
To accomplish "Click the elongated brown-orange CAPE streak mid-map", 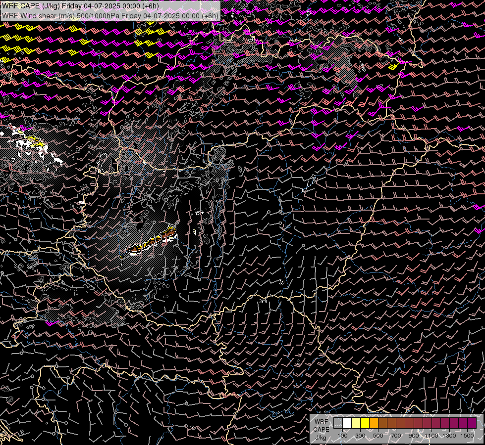I will [x=152, y=241].
